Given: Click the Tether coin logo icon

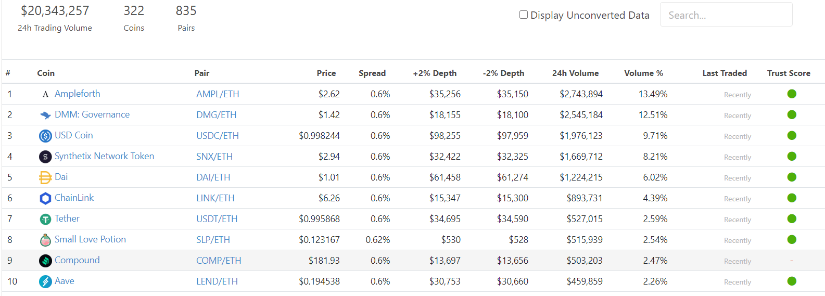Looking at the screenshot, I should [45, 219].
